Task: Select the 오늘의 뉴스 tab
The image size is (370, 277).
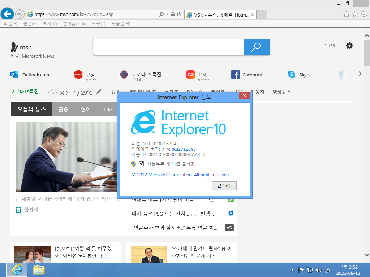Action: [32, 109]
